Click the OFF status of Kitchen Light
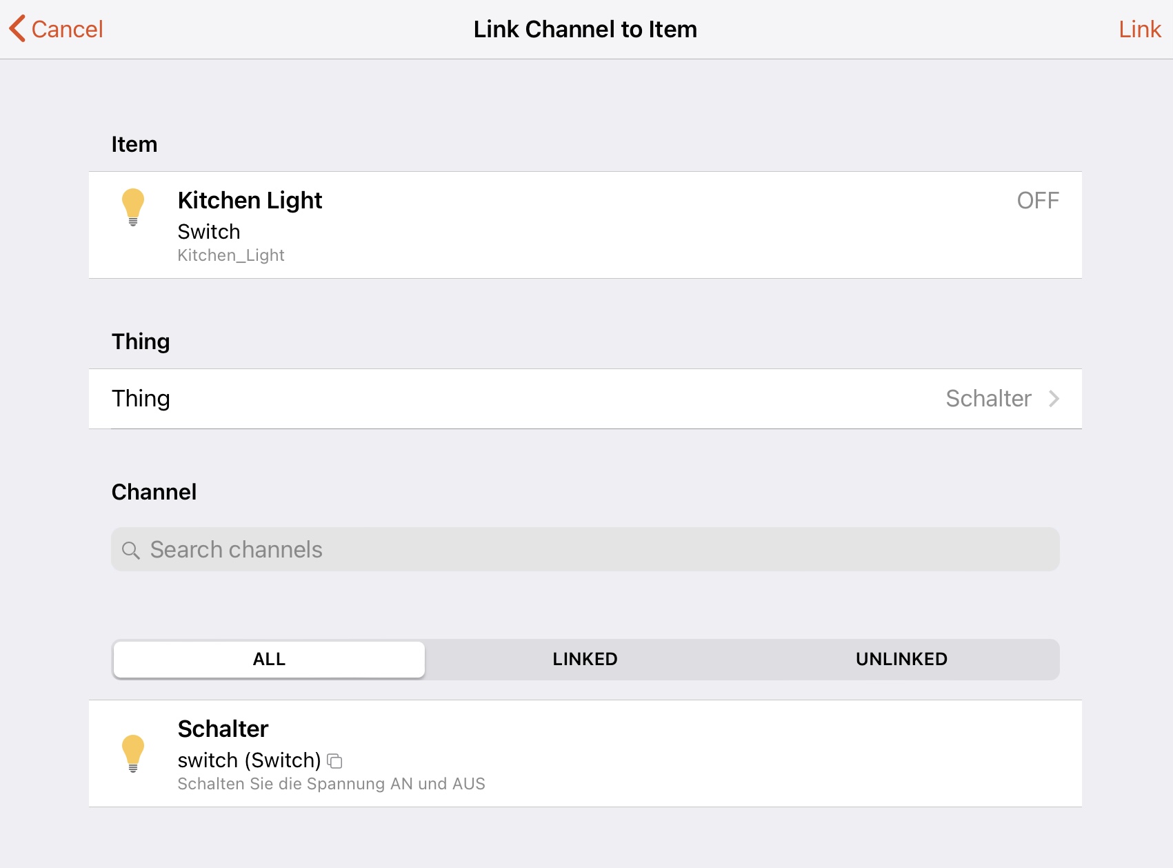The image size is (1173, 868). click(x=1038, y=200)
